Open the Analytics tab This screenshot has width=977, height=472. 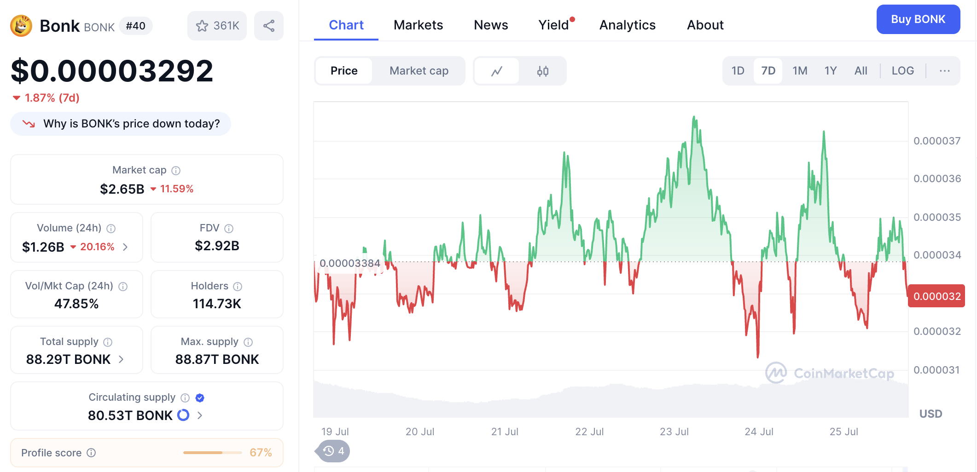(x=628, y=25)
